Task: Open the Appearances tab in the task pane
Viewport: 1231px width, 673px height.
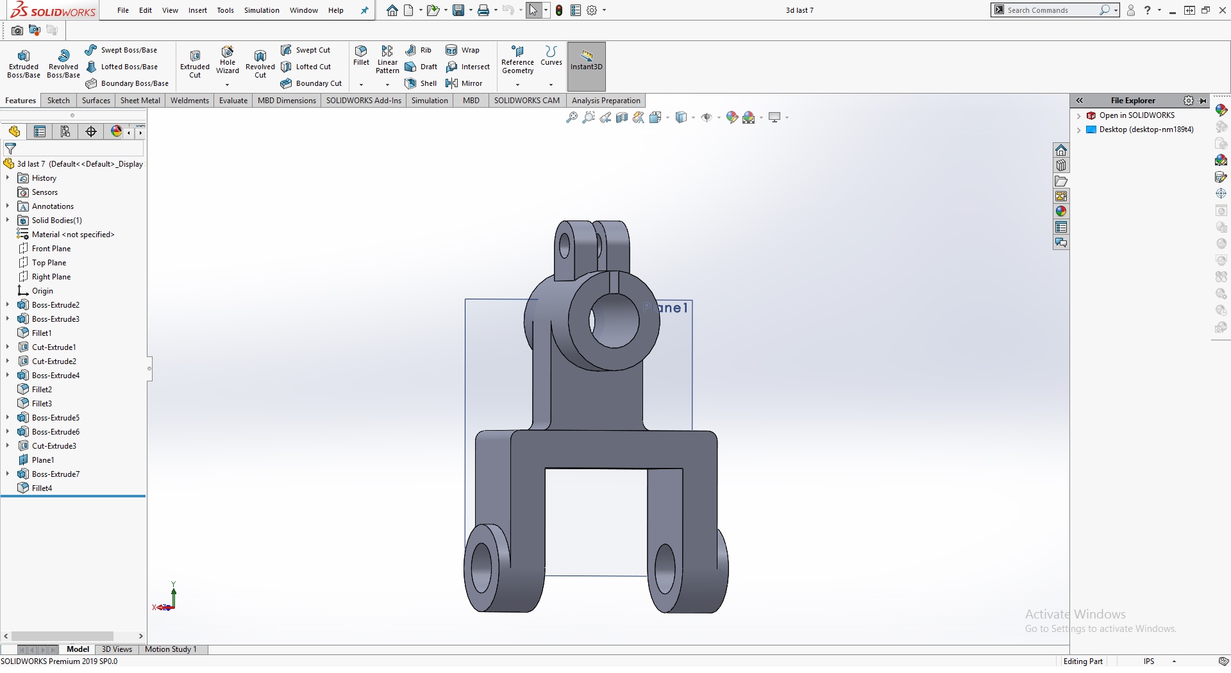Action: point(1061,212)
